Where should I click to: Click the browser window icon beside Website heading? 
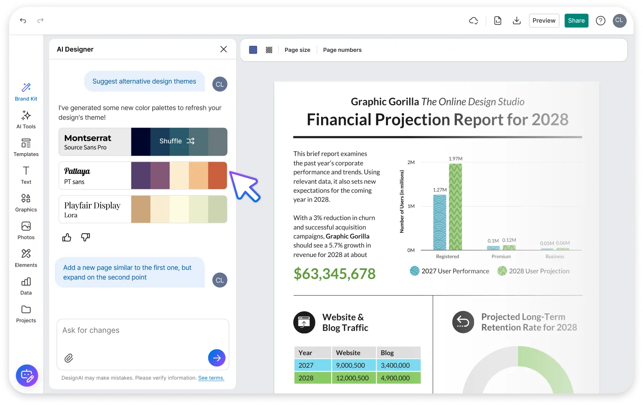tap(304, 323)
